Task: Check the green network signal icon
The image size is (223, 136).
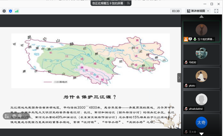Action: (x=17, y=11)
